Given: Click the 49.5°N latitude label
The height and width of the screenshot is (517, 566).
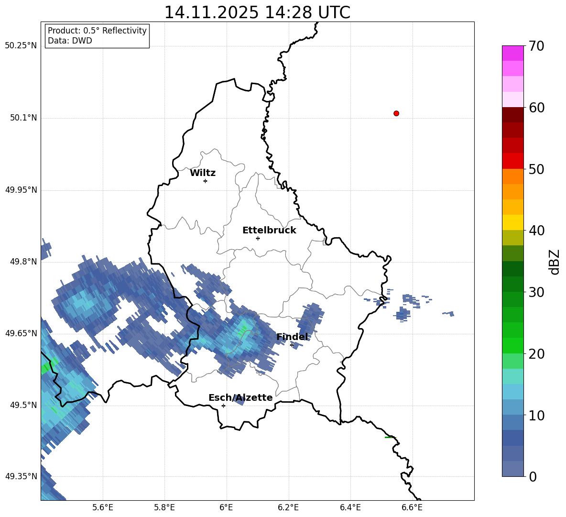Looking at the screenshot, I should pyautogui.click(x=24, y=405).
